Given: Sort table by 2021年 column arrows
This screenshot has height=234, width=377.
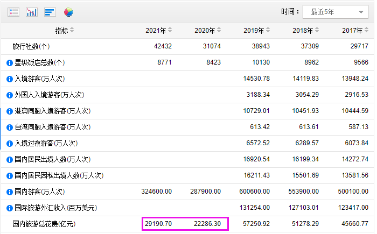Looking at the screenshot, I should pos(170,30).
